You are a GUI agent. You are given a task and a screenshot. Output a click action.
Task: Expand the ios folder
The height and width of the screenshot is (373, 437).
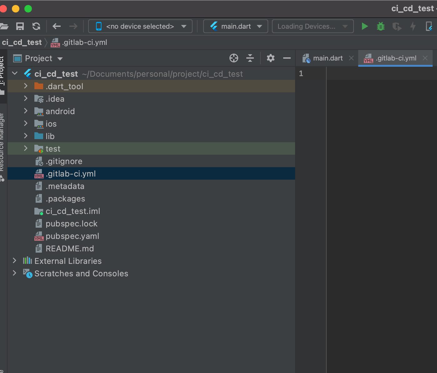[x=26, y=124]
